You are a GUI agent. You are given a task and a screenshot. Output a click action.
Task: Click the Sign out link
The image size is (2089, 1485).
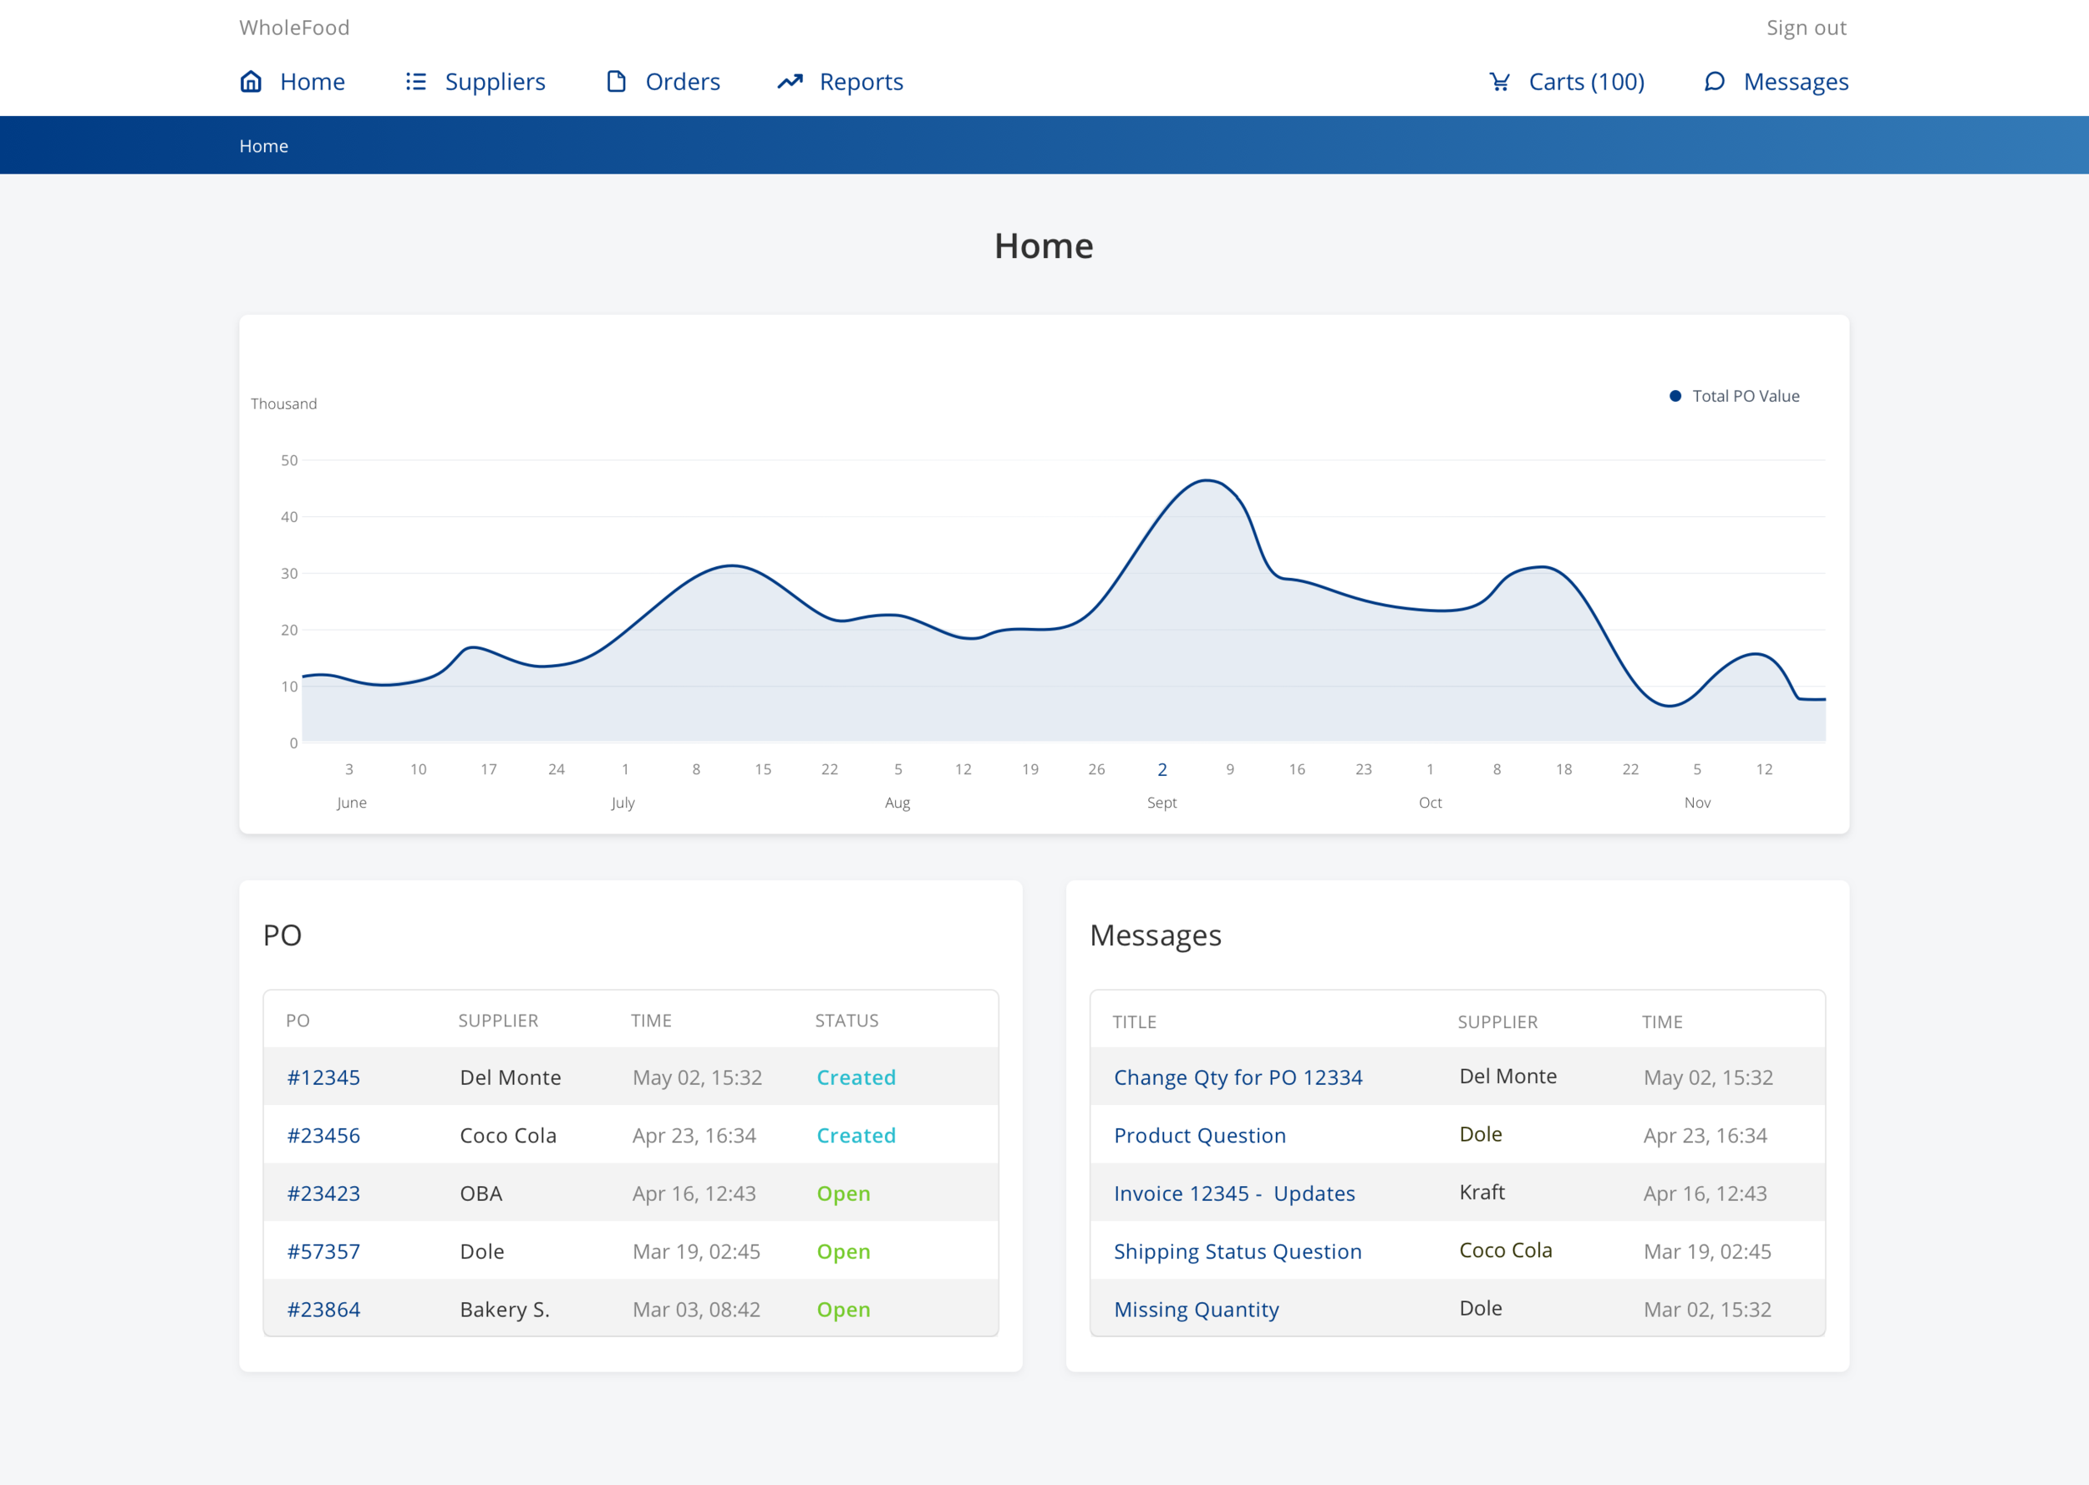1806,28
